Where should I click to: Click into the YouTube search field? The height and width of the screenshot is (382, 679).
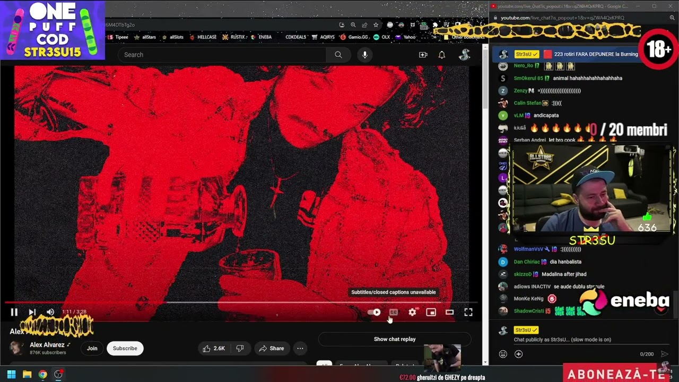click(x=223, y=55)
